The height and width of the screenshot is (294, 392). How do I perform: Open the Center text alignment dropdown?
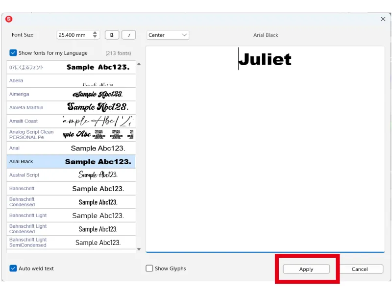167,35
